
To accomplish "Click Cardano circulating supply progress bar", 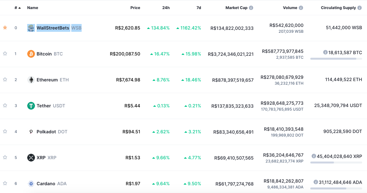I will (336, 188).
